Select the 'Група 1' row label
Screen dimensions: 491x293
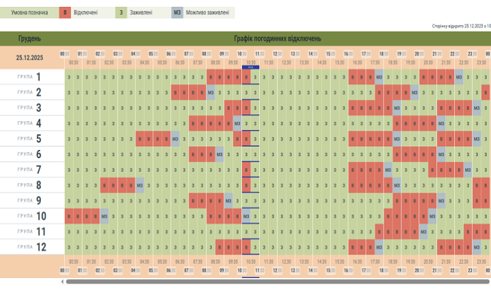(31, 77)
